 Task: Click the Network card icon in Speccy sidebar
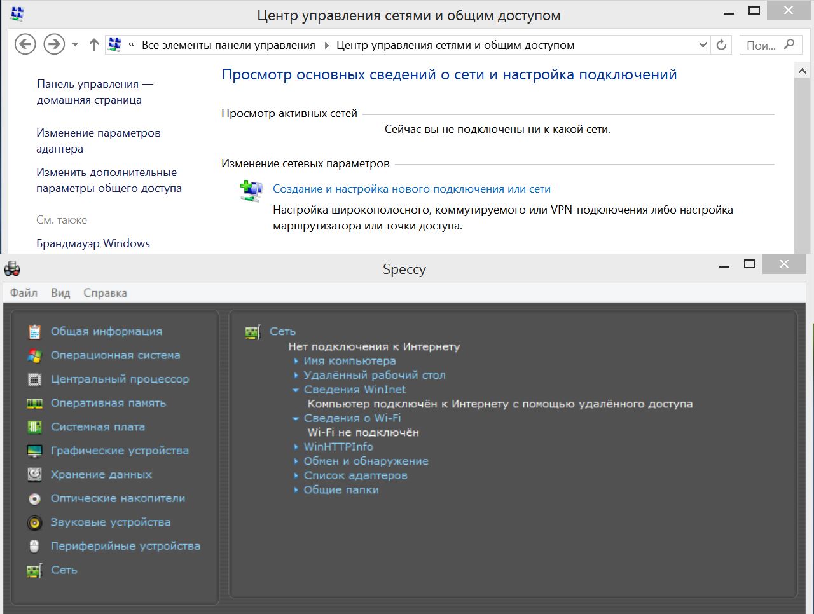[34, 570]
